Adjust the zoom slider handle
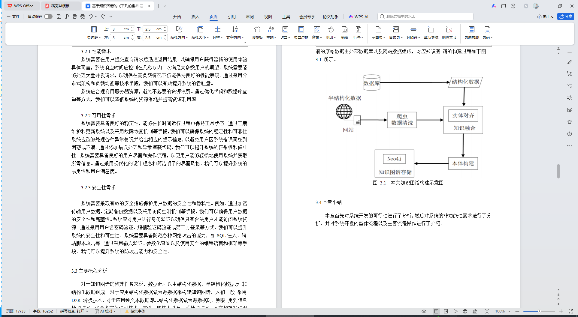Screen dimensions: 578x317 coord(539,311)
